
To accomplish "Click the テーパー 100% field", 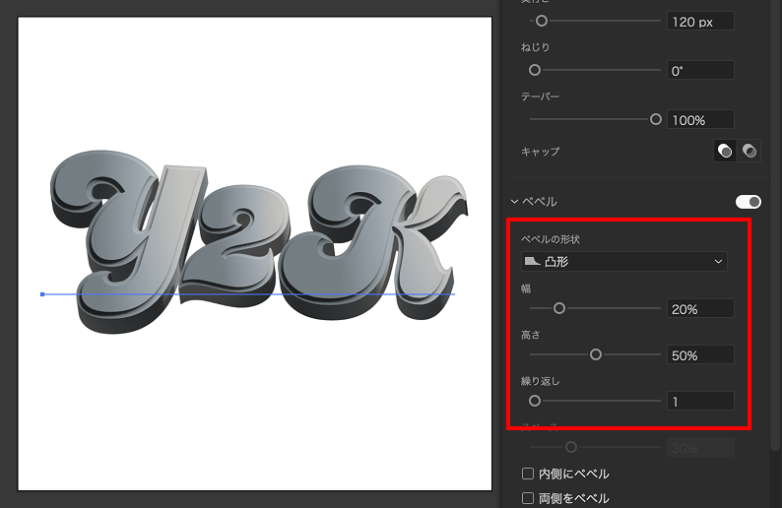I will click(700, 120).
